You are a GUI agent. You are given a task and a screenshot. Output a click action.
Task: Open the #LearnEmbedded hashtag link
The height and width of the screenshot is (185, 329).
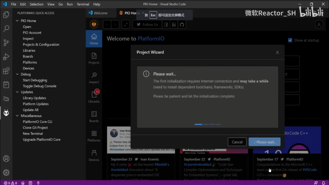click(197, 165)
